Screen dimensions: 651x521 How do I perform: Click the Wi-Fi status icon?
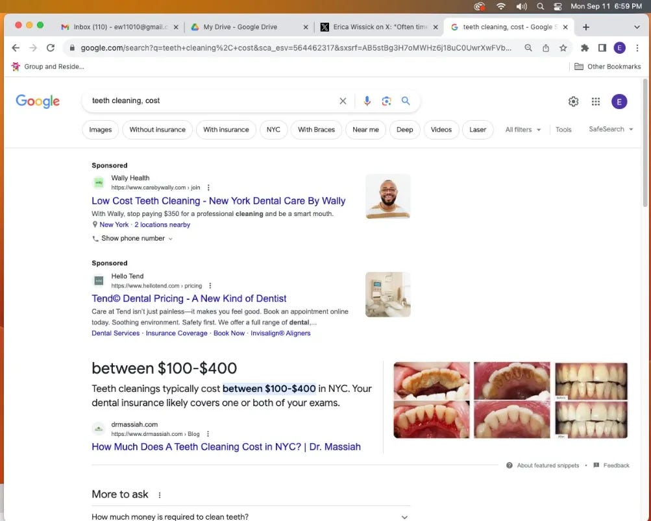pos(501,6)
